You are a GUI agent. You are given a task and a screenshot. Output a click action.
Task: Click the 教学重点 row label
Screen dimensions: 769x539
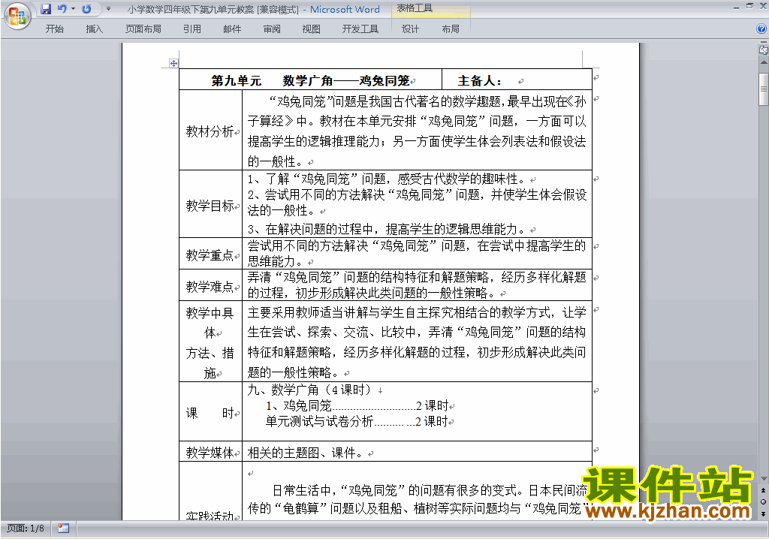(210, 254)
